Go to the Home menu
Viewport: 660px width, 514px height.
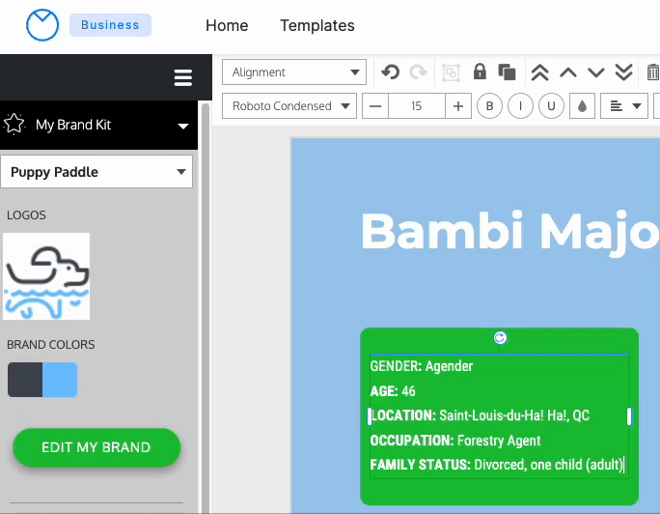[227, 26]
